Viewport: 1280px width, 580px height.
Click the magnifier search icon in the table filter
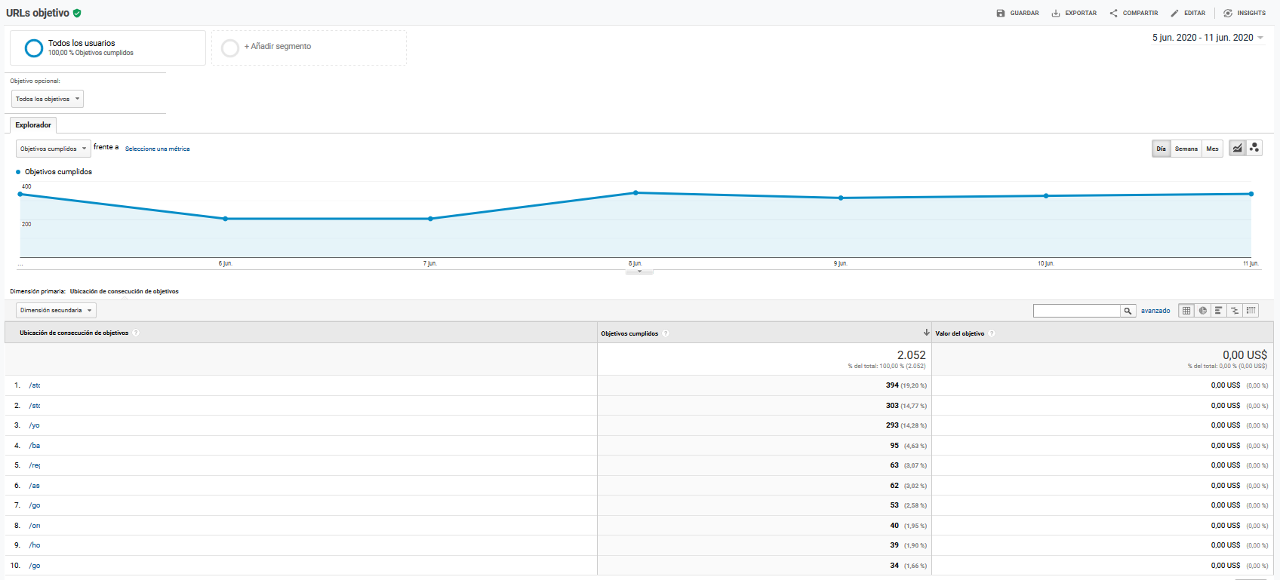1128,311
